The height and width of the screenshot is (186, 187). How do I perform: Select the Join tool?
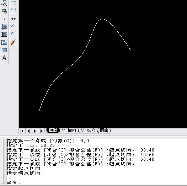coord(14,19)
